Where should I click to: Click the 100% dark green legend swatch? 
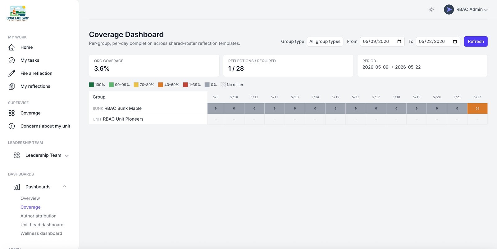[x=91, y=85]
